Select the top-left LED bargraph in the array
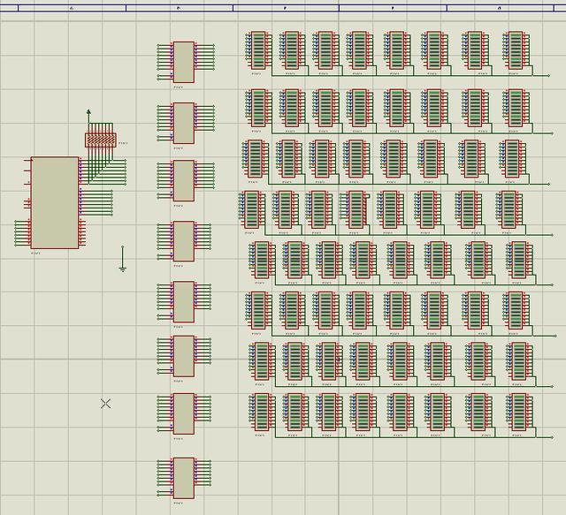 coord(258,50)
